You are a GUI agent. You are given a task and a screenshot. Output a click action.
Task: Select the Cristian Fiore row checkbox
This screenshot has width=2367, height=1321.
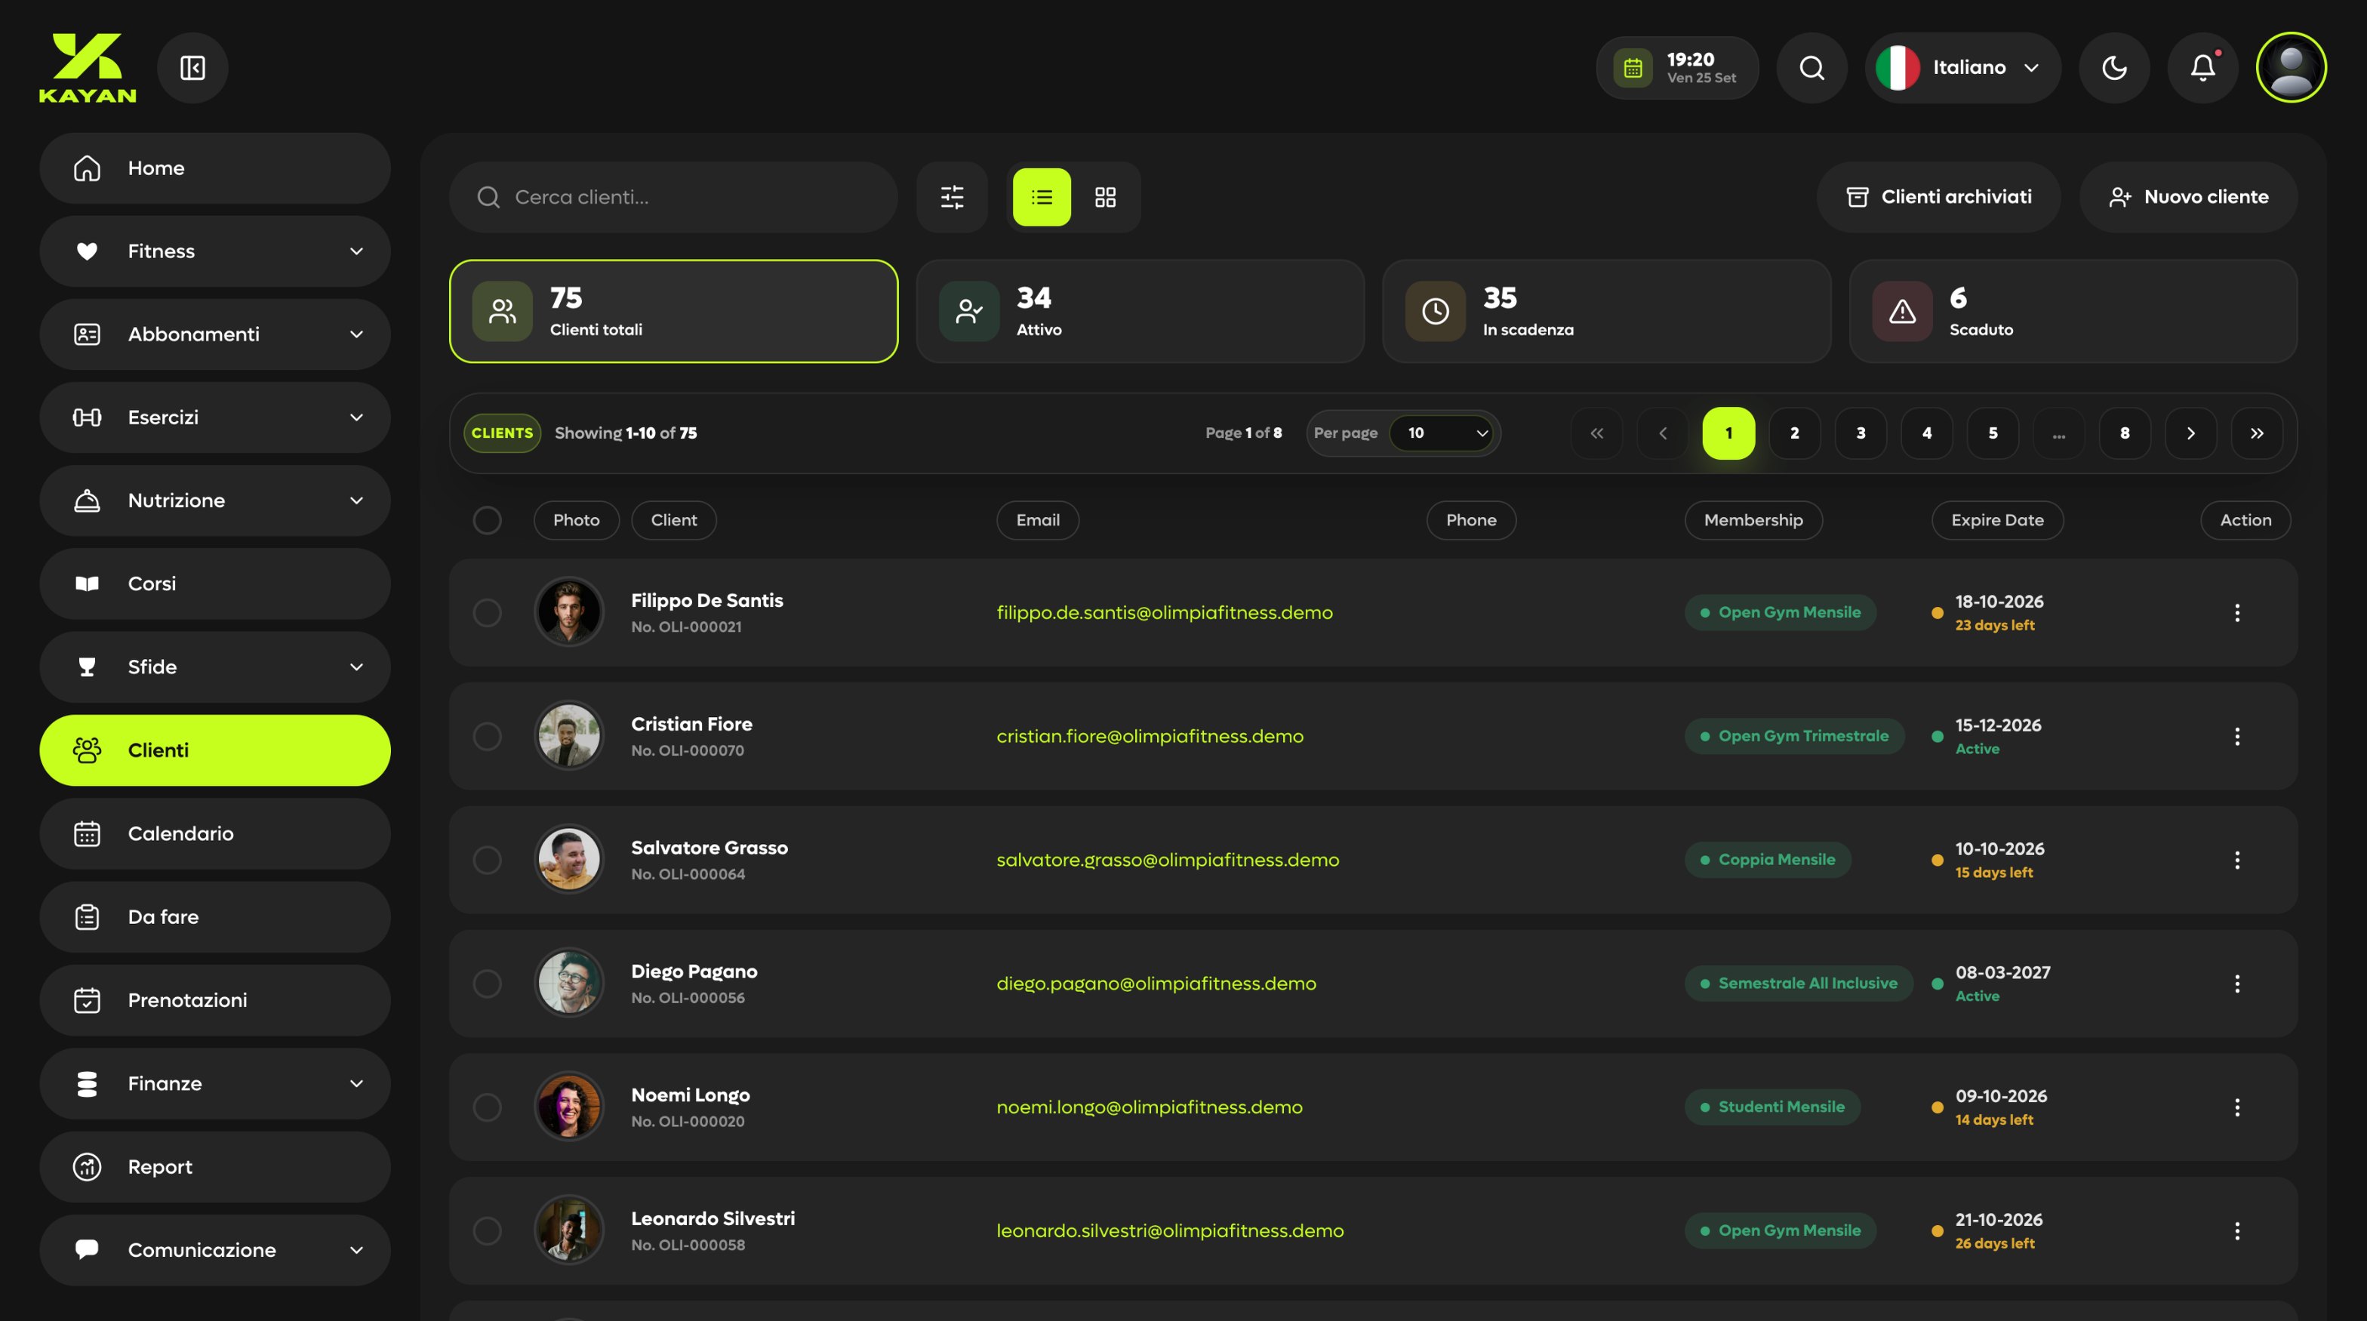[x=487, y=736]
